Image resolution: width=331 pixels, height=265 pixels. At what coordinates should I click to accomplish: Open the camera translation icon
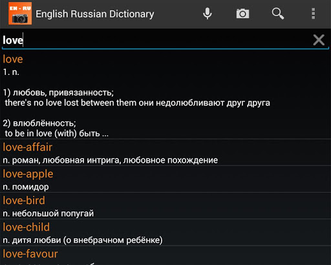tap(242, 14)
